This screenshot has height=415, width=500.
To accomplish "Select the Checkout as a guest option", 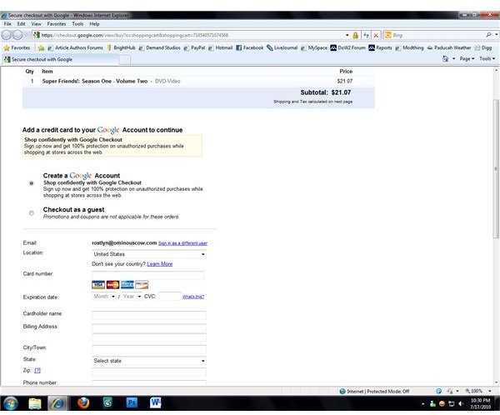I will click(x=32, y=212).
